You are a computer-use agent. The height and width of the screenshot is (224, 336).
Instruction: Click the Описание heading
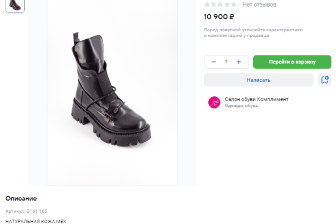(21, 198)
